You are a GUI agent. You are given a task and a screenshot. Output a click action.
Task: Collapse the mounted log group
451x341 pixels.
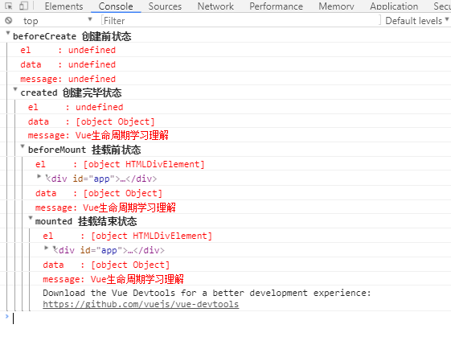(x=31, y=218)
